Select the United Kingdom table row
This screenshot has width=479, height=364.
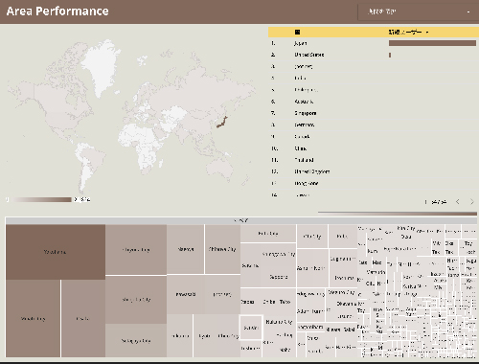[x=373, y=171]
